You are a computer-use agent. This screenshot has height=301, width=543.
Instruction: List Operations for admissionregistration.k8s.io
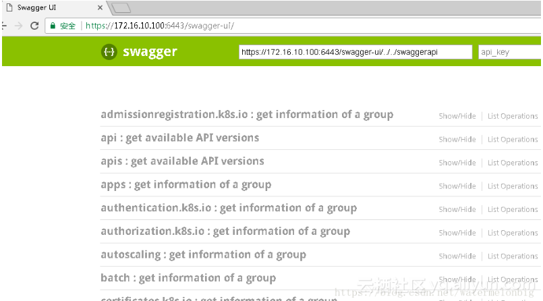pos(513,116)
